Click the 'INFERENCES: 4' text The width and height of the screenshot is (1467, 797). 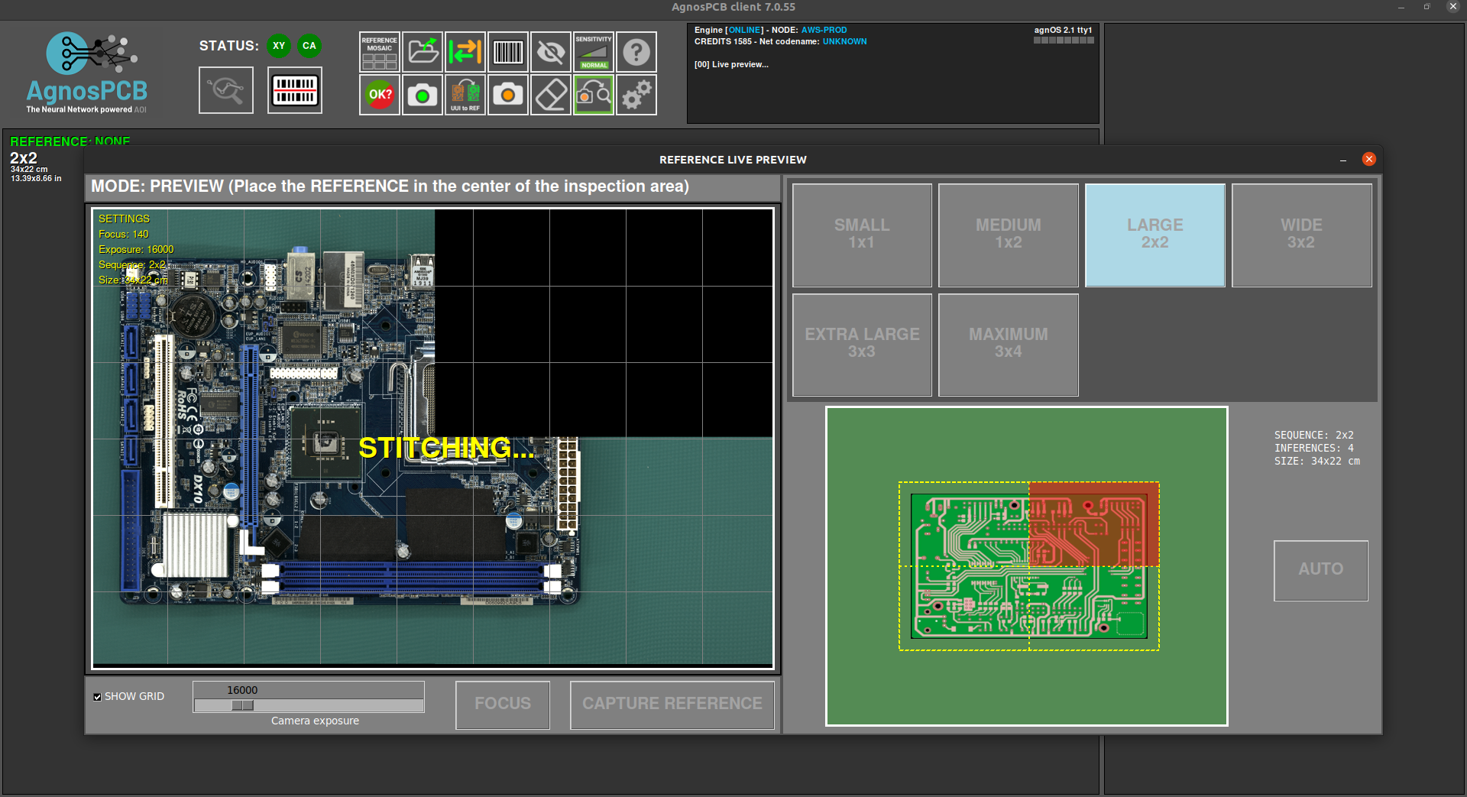(1313, 449)
